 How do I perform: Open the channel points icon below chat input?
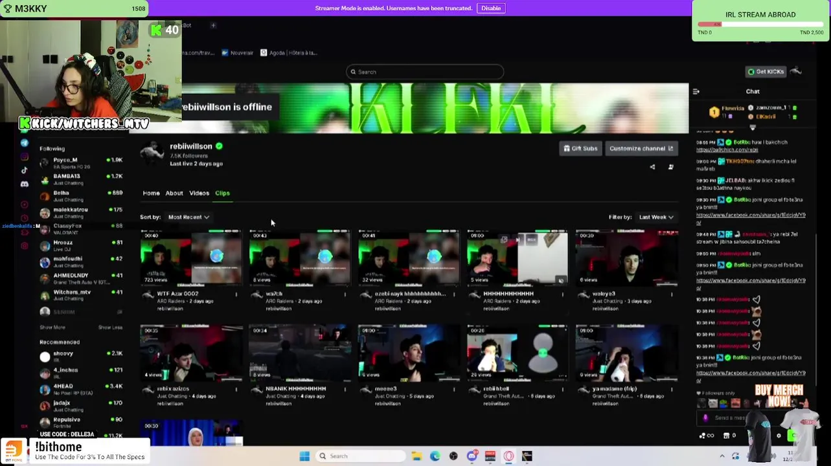click(x=706, y=436)
